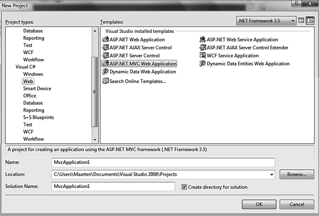Select the WCF Service Application icon
Screen dimensions: 319x216
(203, 55)
